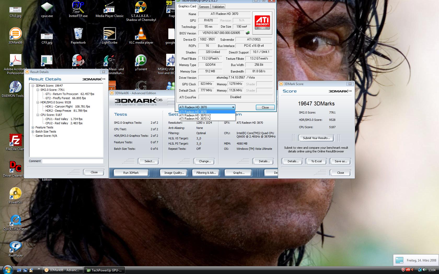Screen dimensions: 439x274
Task: Click the ATI tray icon in the taskbar
Action: (408, 270)
